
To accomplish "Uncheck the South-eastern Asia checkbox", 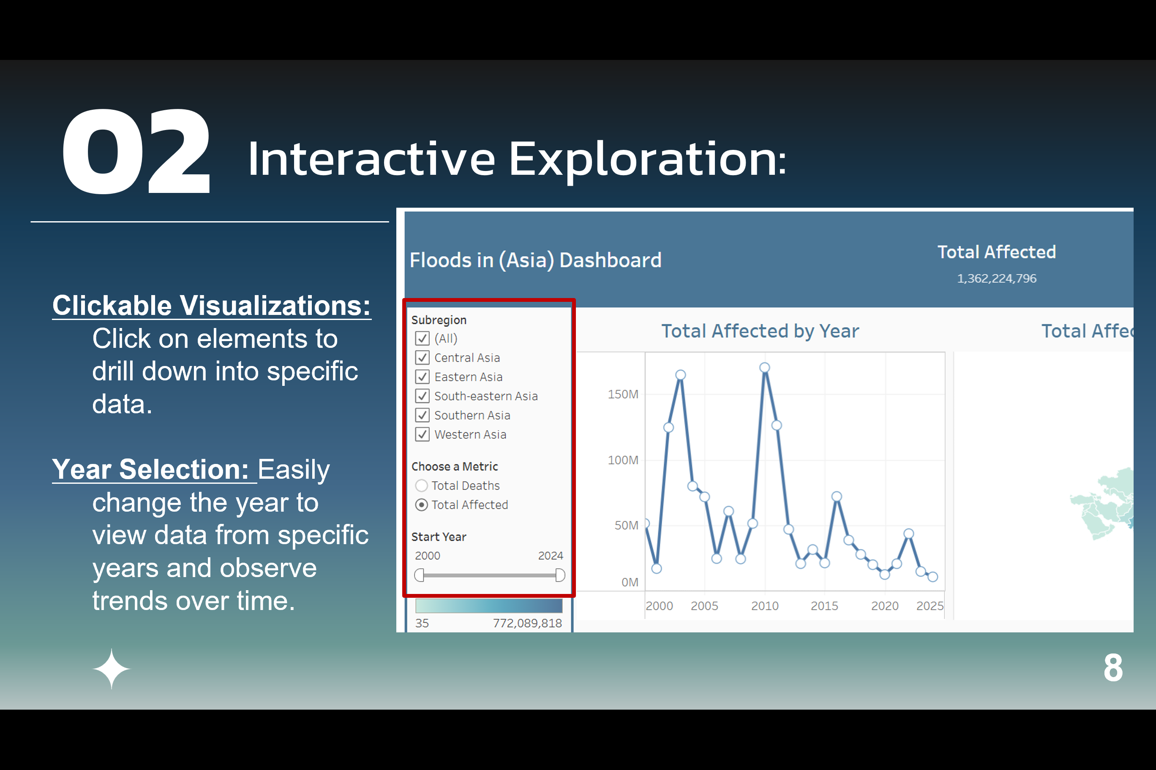I will tap(422, 396).
